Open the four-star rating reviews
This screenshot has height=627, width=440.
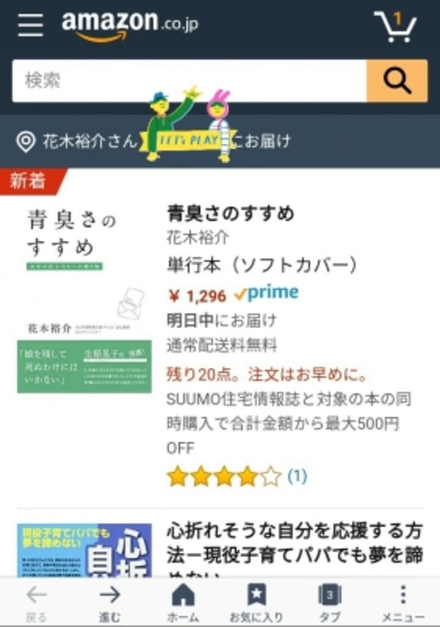(224, 476)
